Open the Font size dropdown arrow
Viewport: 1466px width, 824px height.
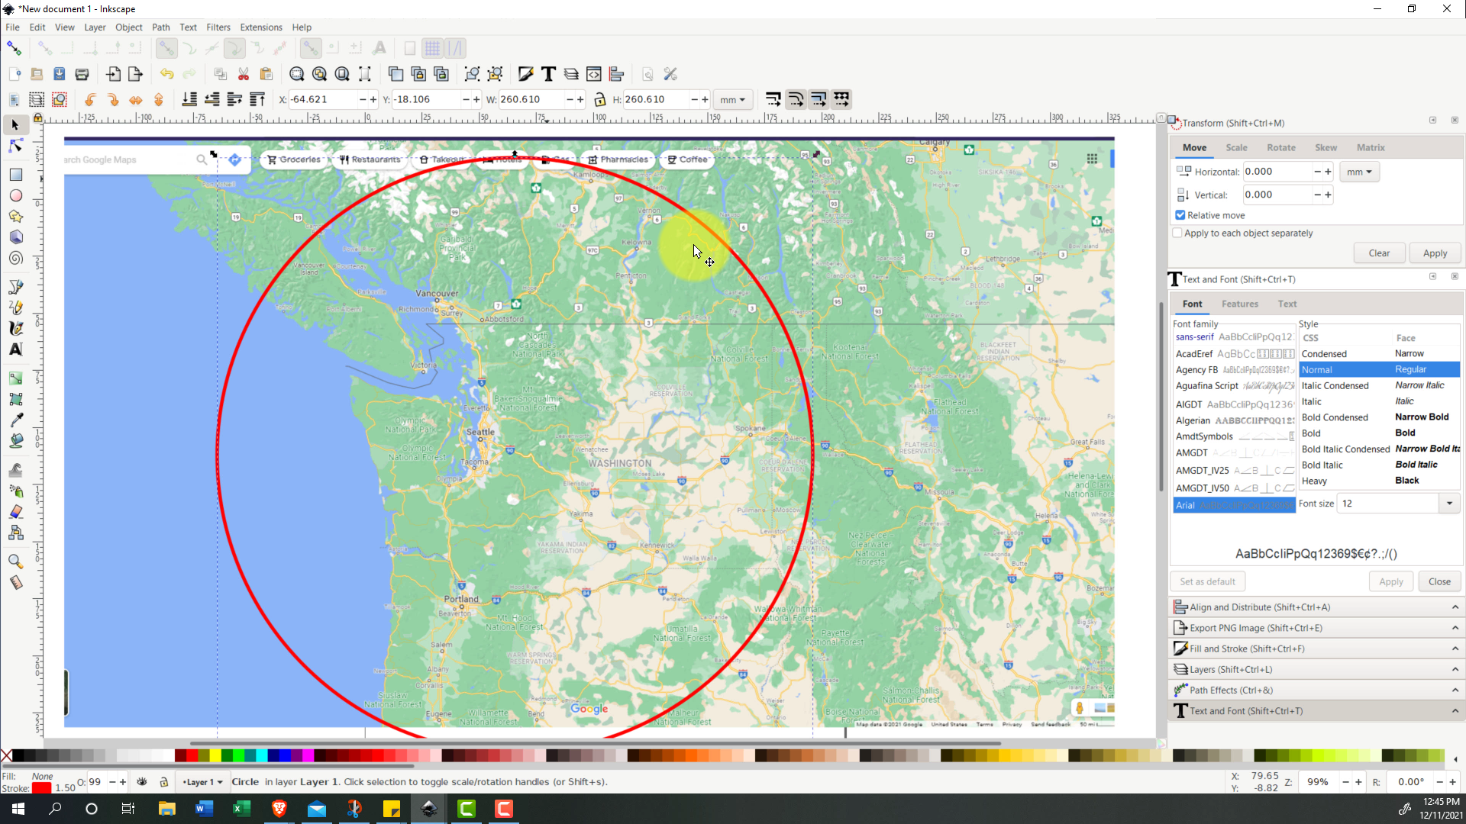[x=1448, y=504]
